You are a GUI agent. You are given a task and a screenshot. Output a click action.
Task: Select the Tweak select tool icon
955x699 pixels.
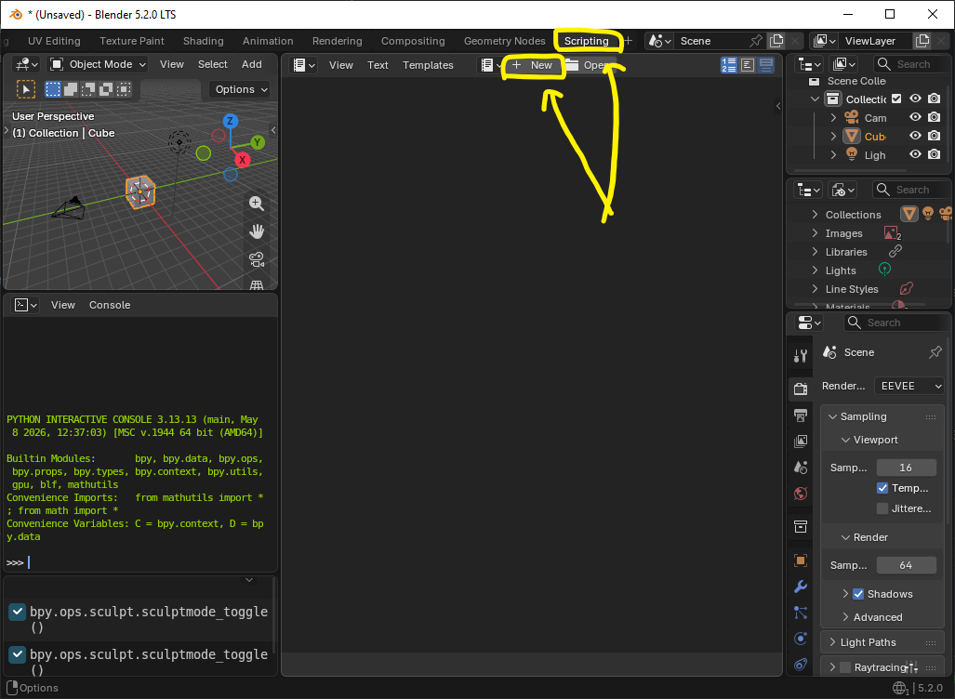click(26, 89)
